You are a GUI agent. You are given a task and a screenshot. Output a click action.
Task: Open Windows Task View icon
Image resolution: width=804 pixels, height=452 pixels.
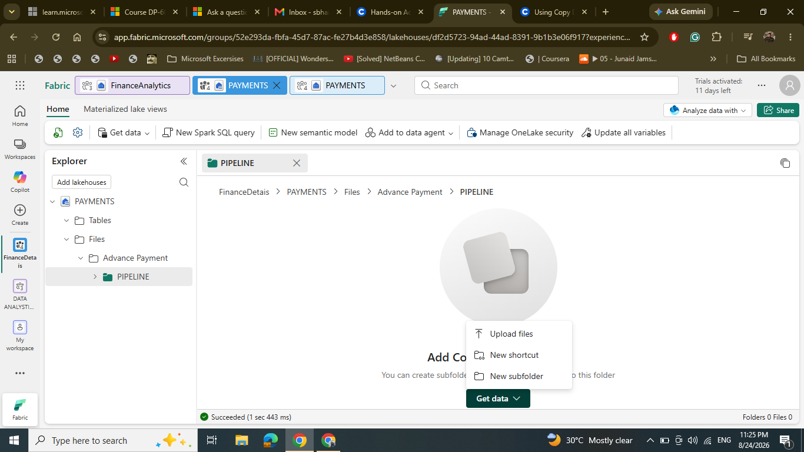[x=212, y=440]
